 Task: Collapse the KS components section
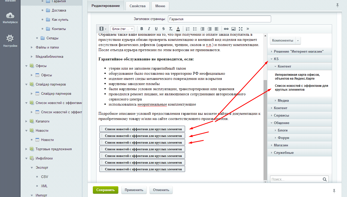click(x=272, y=59)
